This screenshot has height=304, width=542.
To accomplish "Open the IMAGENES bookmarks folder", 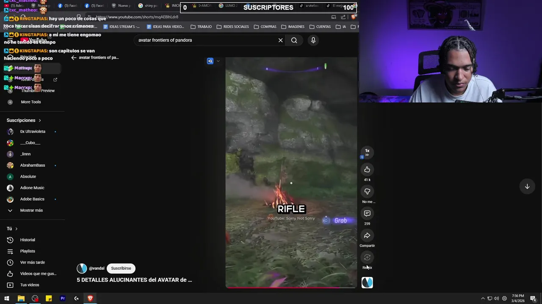I will [x=293, y=27].
